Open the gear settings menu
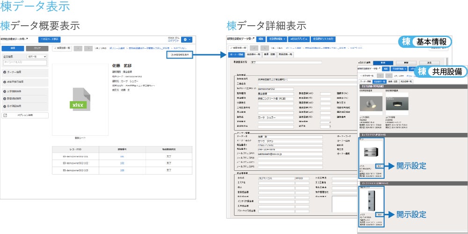The height and width of the screenshot is (234, 468). [x=187, y=39]
